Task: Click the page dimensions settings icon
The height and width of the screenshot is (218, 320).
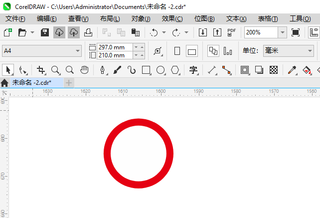Action: coord(158,51)
